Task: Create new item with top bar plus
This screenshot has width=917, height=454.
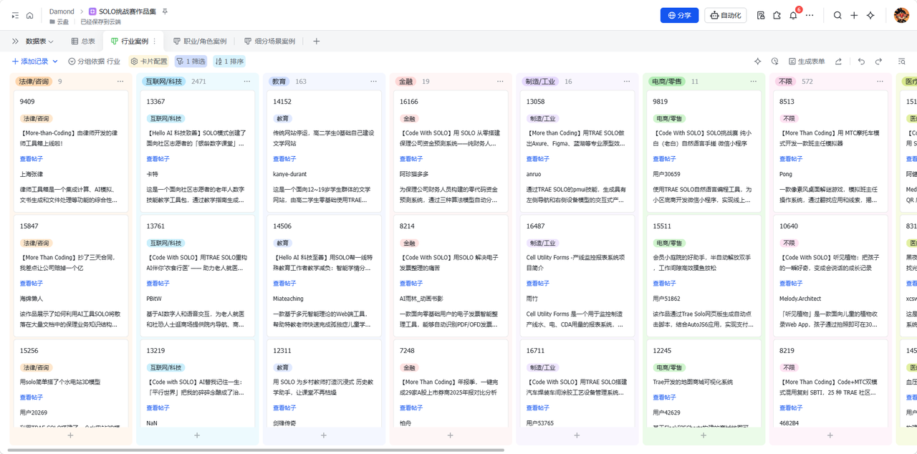Action: pyautogui.click(x=854, y=15)
